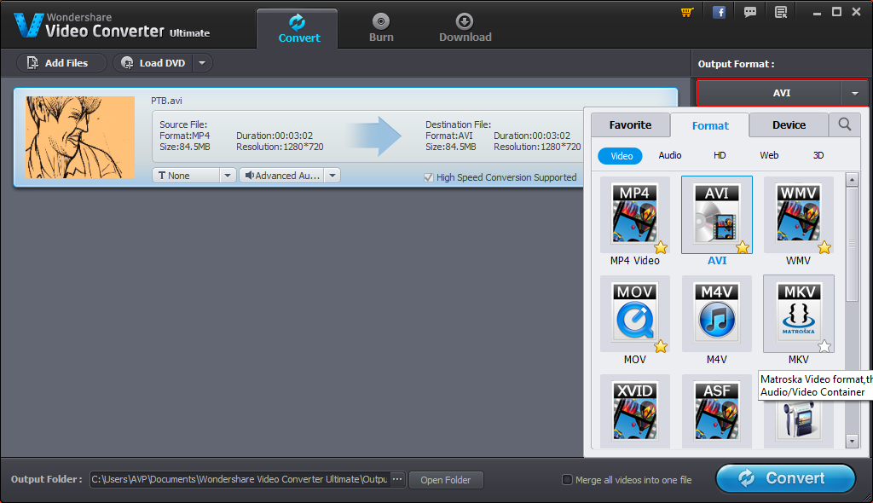Select the M4V format icon
The height and width of the screenshot is (503, 873).
[x=716, y=315]
